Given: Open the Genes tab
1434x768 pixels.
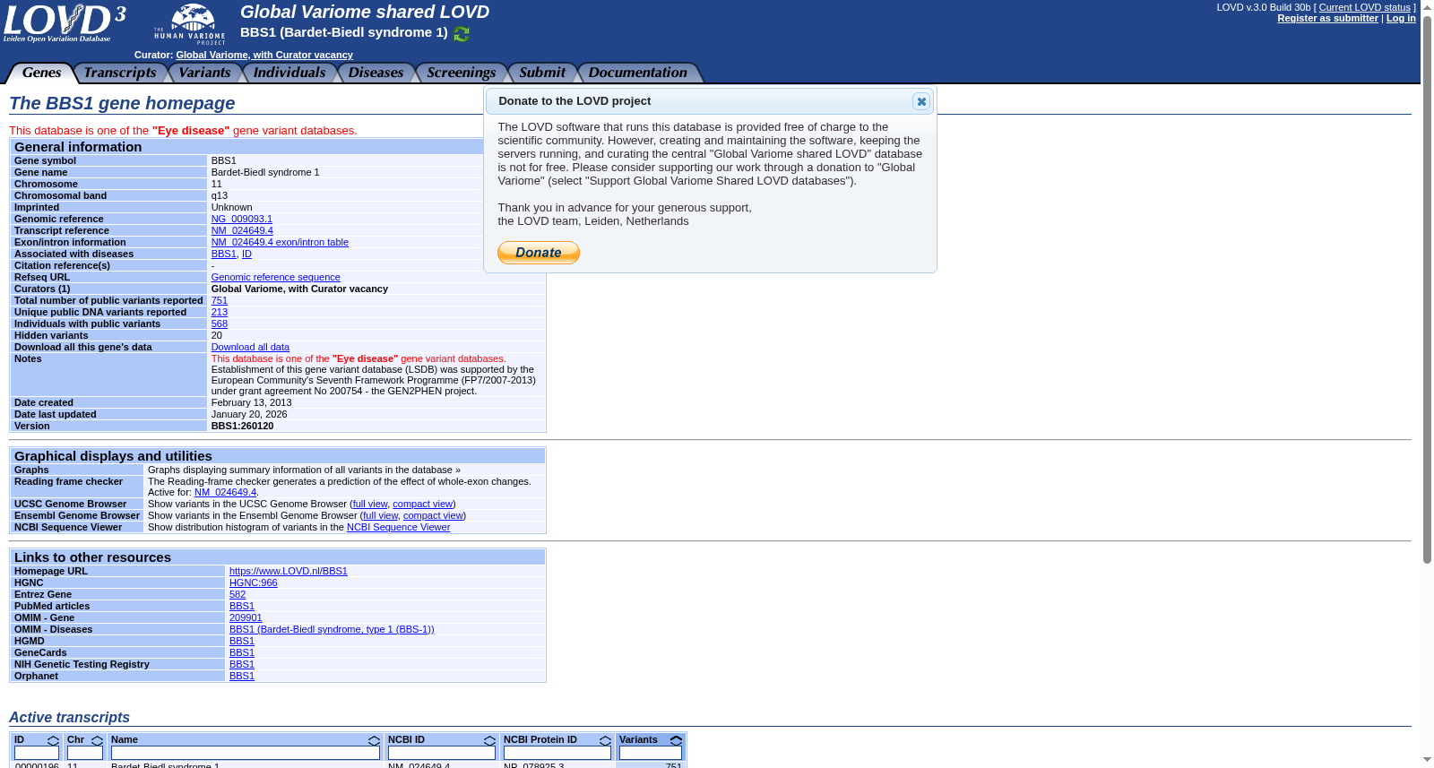Looking at the screenshot, I should coord(41,73).
